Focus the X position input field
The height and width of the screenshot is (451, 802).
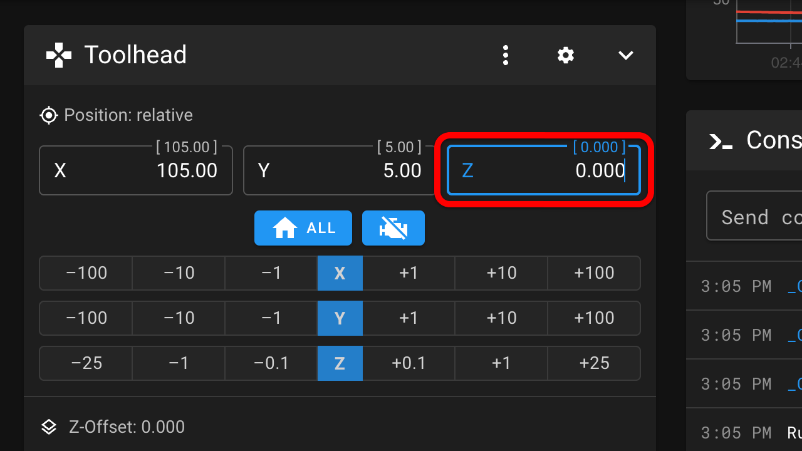click(x=136, y=170)
